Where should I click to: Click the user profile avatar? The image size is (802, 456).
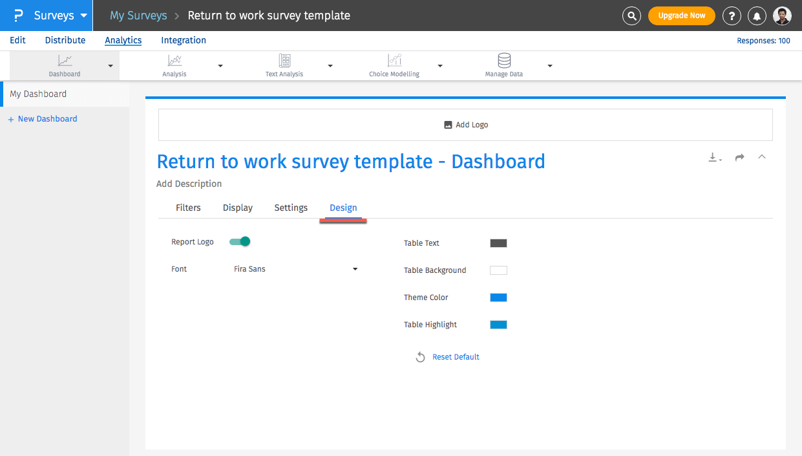[782, 16]
